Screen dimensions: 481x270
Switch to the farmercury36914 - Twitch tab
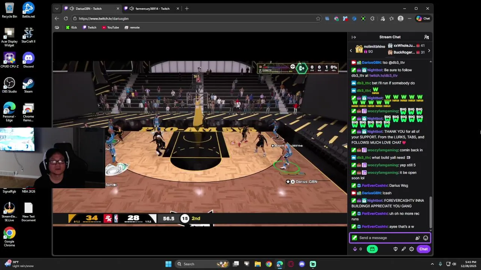[152, 9]
